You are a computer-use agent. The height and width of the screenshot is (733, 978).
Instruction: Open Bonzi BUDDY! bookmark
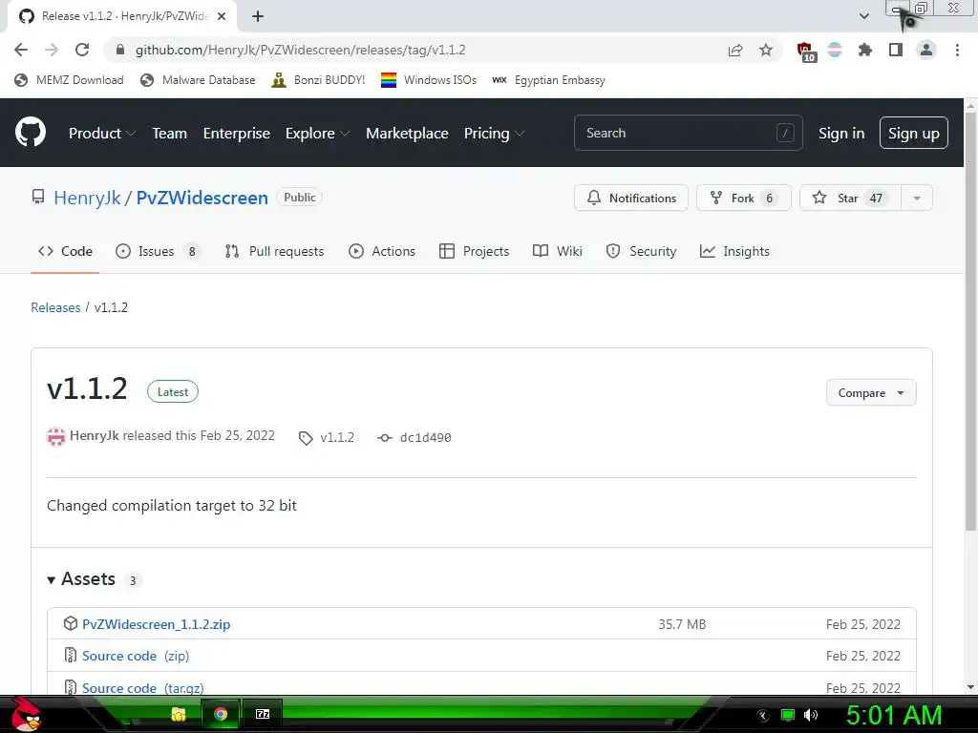[318, 80]
